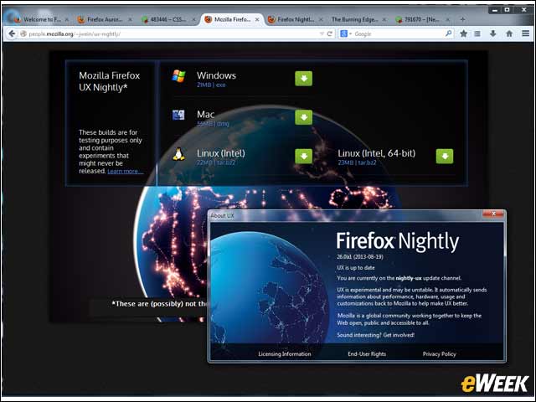Open Privacy Policy in About UX dialog
Image resolution: width=536 pixels, height=402 pixels.
click(439, 353)
